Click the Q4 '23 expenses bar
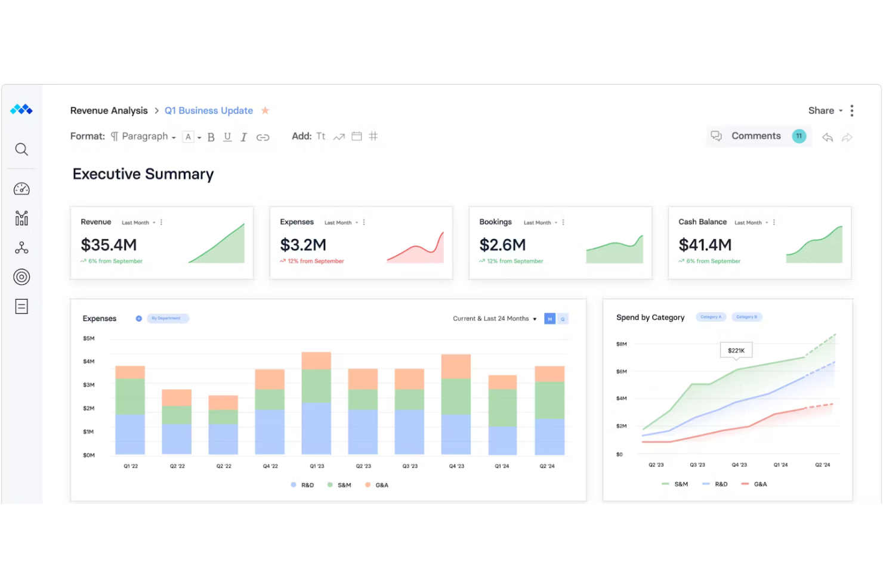 click(456, 405)
